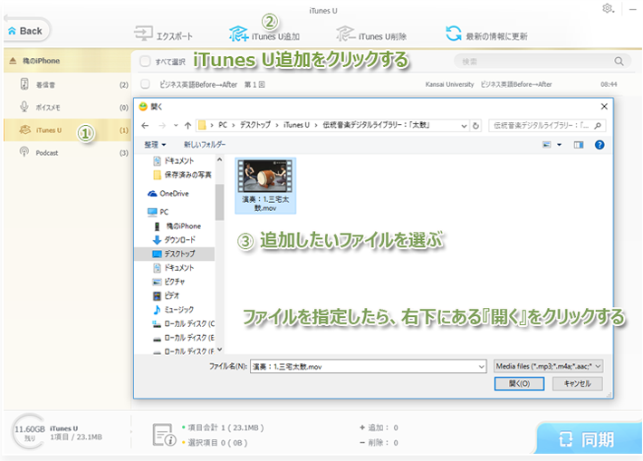Click the folder search box in dialog
Screen dimensions: 643x461
547,126
